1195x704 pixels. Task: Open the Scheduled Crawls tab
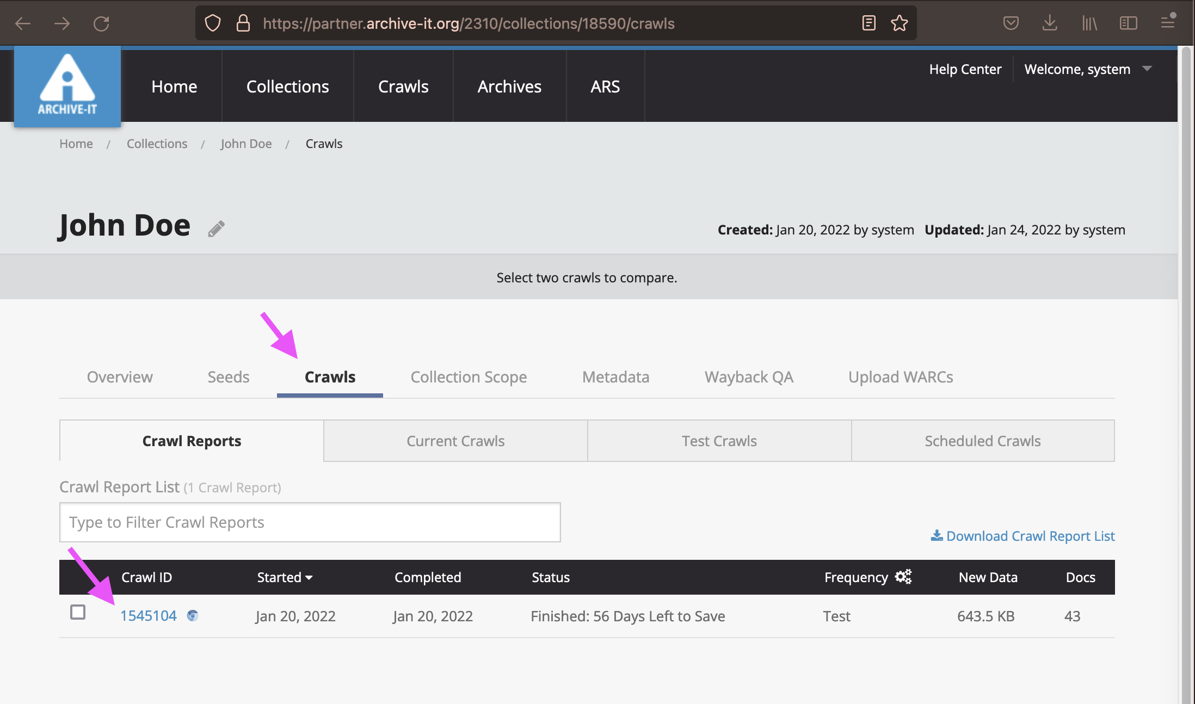pos(982,441)
